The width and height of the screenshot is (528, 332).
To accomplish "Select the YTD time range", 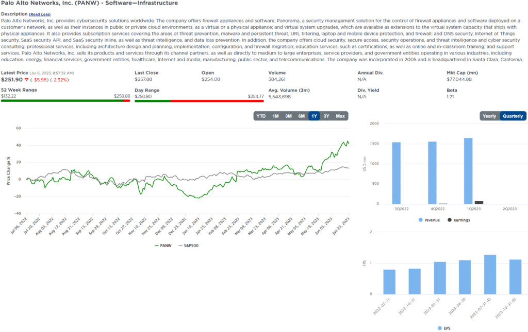I will [x=261, y=116].
